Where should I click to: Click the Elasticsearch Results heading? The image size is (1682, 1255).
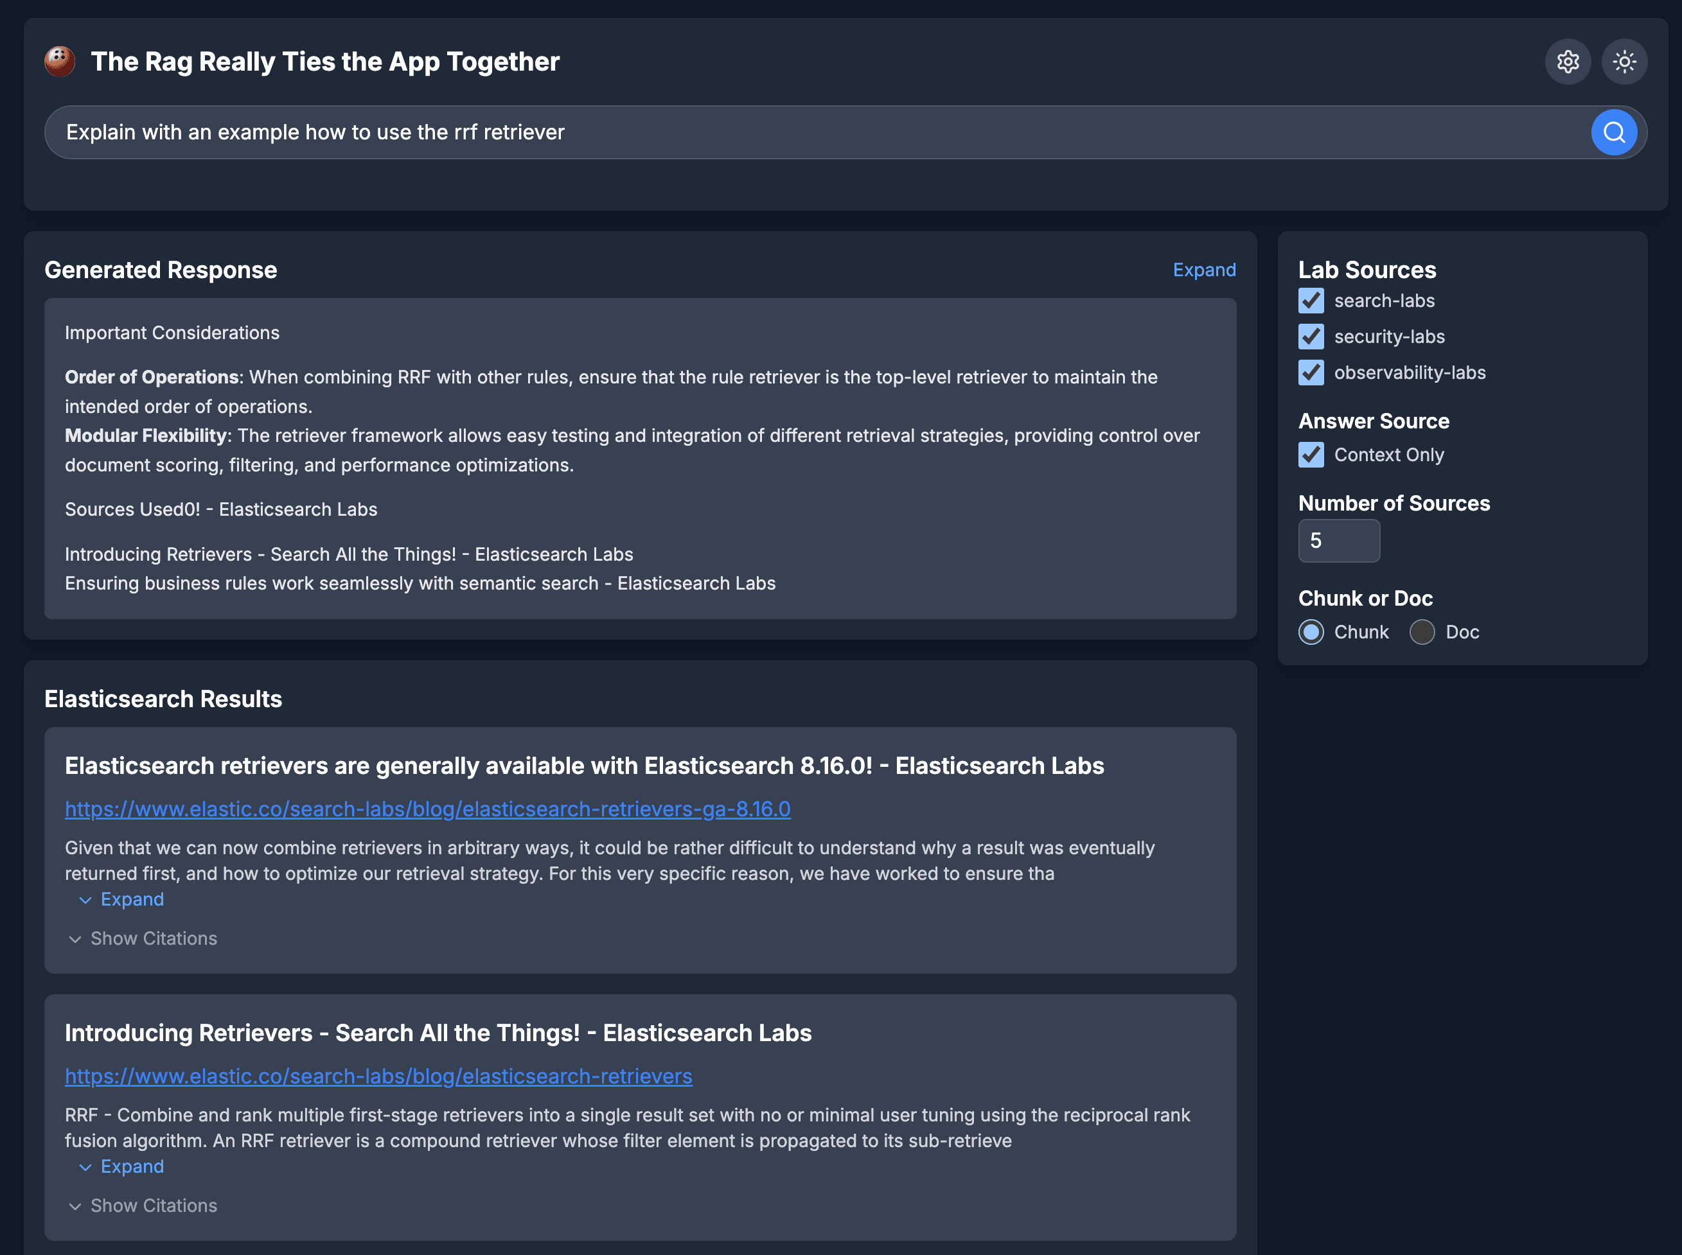coord(163,698)
